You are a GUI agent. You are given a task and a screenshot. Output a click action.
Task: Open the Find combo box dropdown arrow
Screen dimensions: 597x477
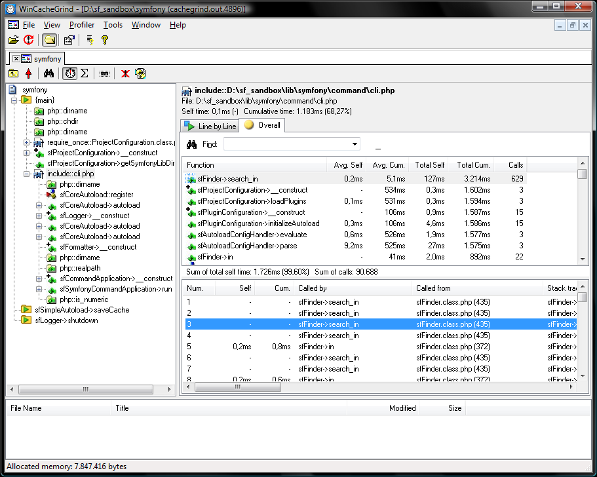[x=355, y=144]
